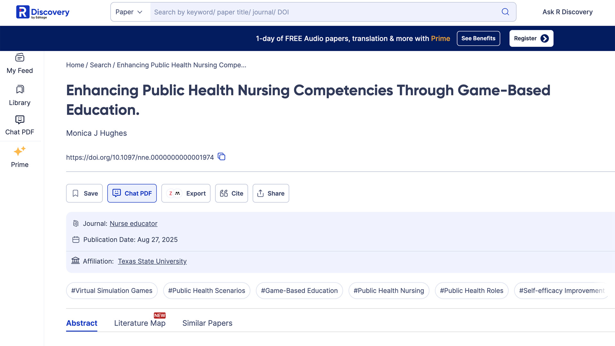
Task: Click the R Discovery logo
Action: [x=43, y=12]
